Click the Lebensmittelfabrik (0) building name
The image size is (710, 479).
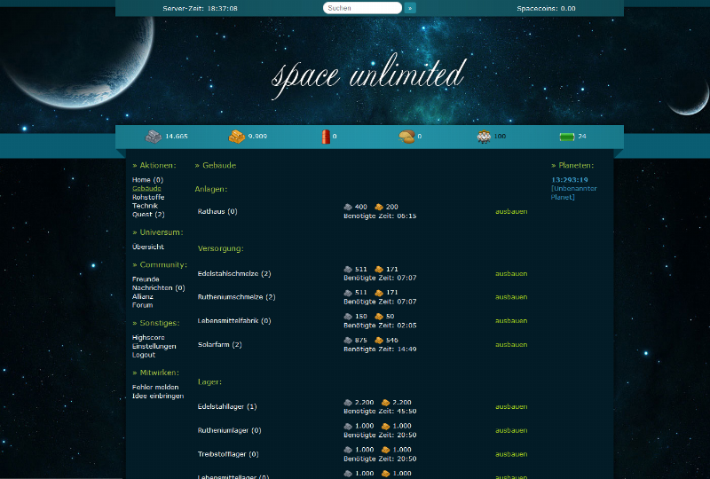234,320
